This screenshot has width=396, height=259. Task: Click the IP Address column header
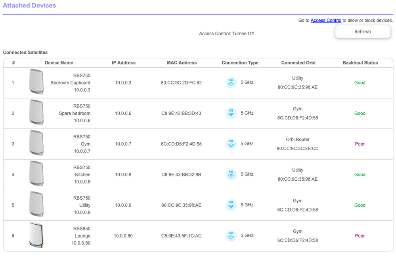(124, 63)
